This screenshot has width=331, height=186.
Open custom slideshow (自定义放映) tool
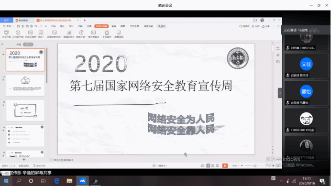pyautogui.click(x=31, y=34)
